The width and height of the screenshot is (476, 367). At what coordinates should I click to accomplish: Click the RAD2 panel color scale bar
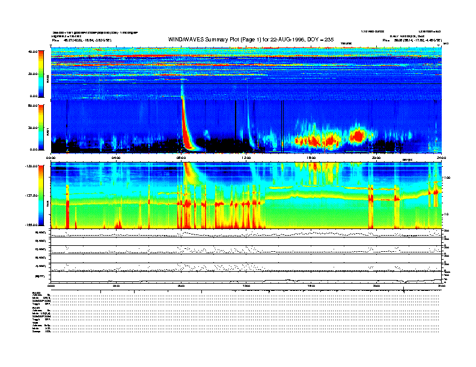click(x=41, y=74)
